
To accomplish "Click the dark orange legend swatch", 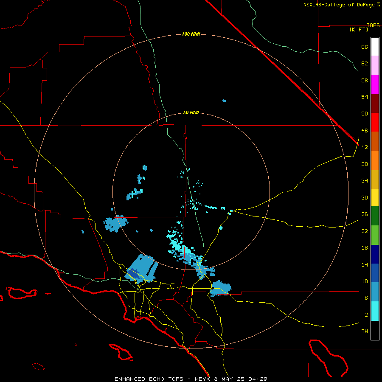I will [x=375, y=141].
